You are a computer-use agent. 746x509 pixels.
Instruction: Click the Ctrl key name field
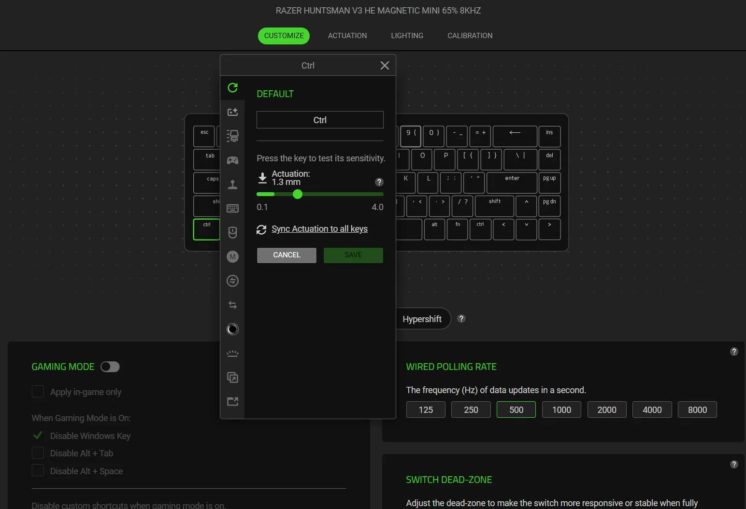pos(320,120)
